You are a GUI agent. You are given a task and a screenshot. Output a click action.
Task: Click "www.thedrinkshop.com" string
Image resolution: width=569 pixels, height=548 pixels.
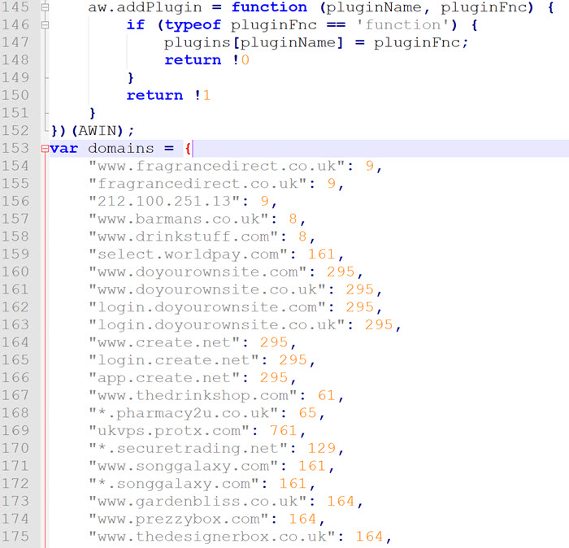pyautogui.click(x=193, y=395)
